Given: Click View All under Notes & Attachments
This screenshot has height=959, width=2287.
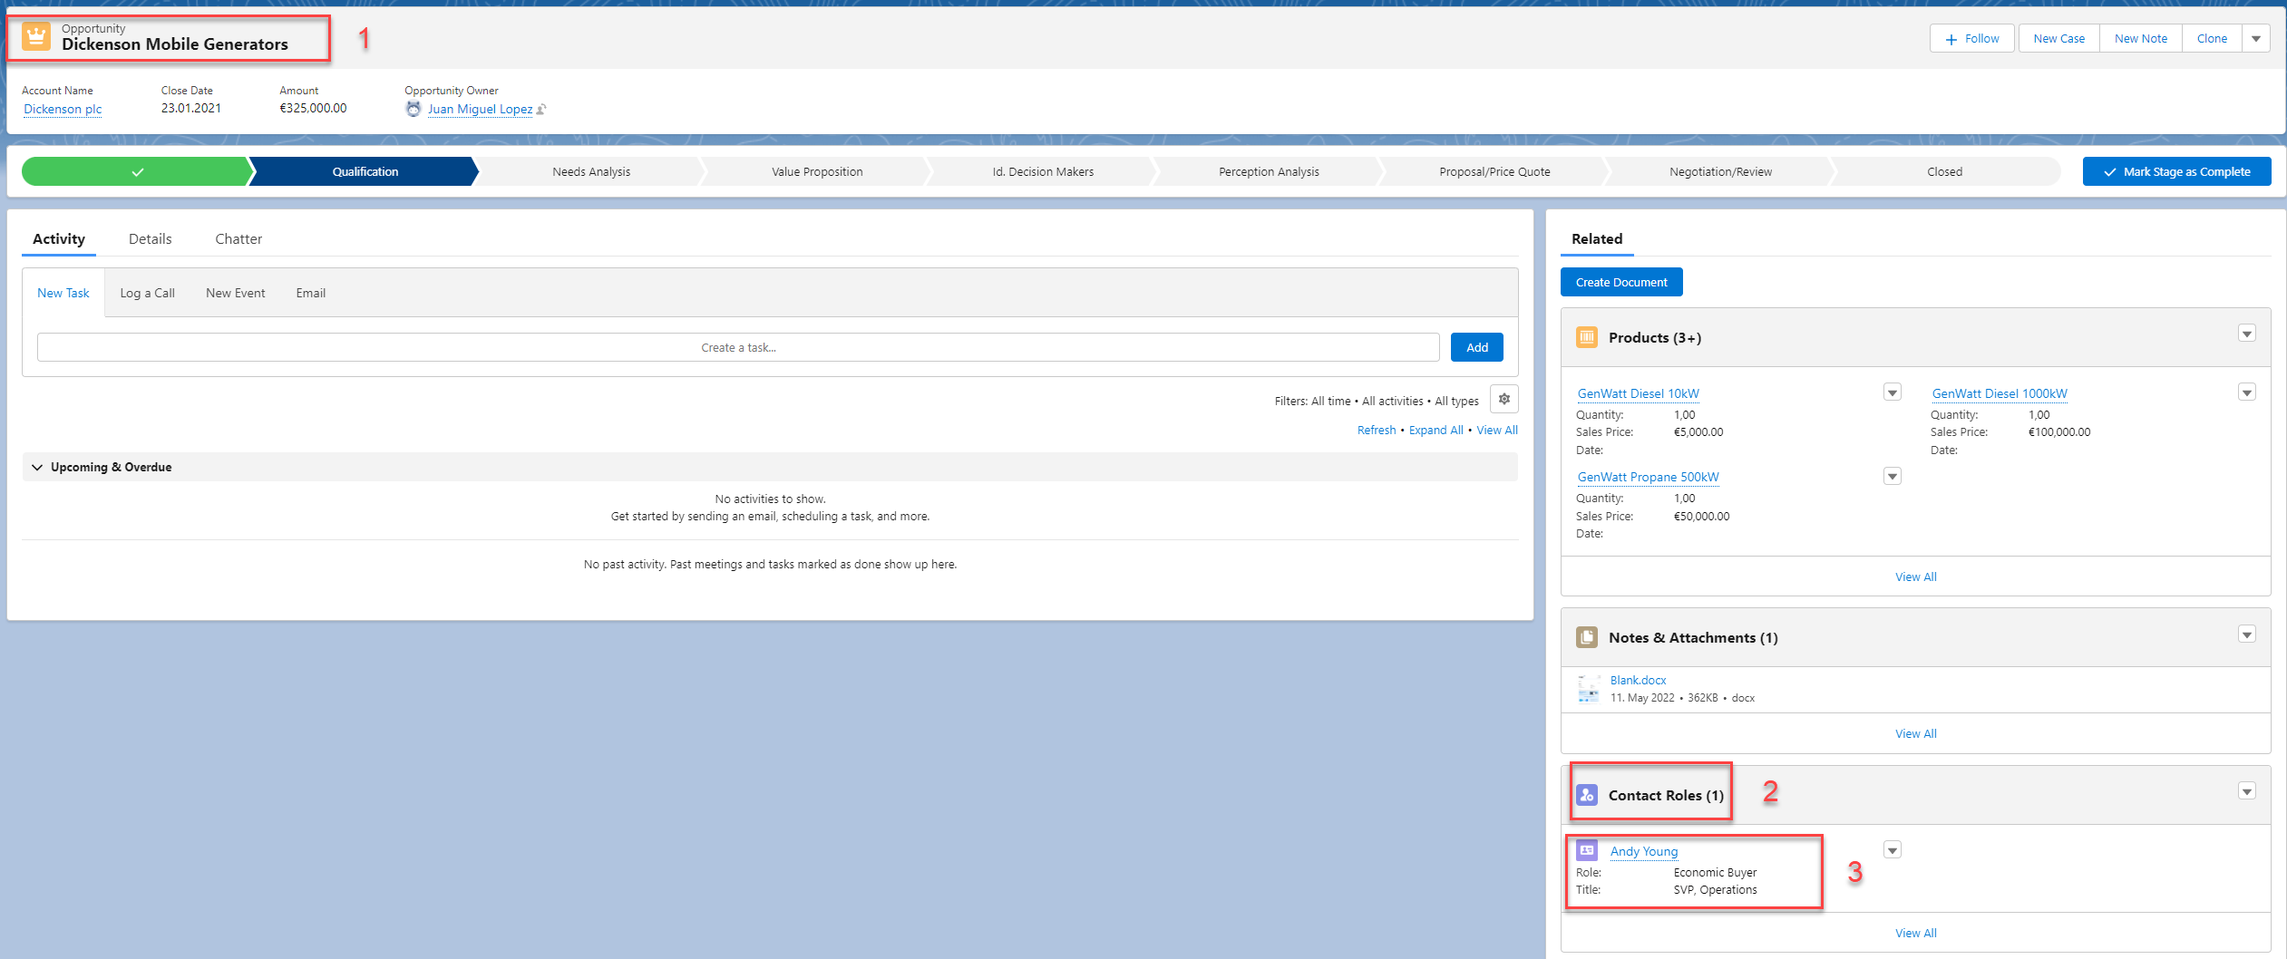Looking at the screenshot, I should point(1915,733).
